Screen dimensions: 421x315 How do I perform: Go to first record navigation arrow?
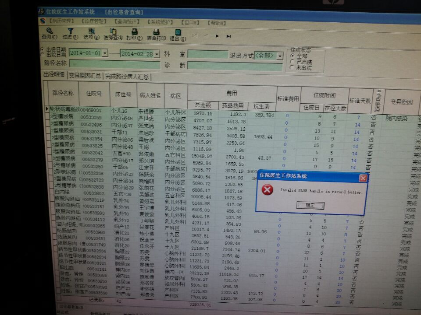[195, 35]
